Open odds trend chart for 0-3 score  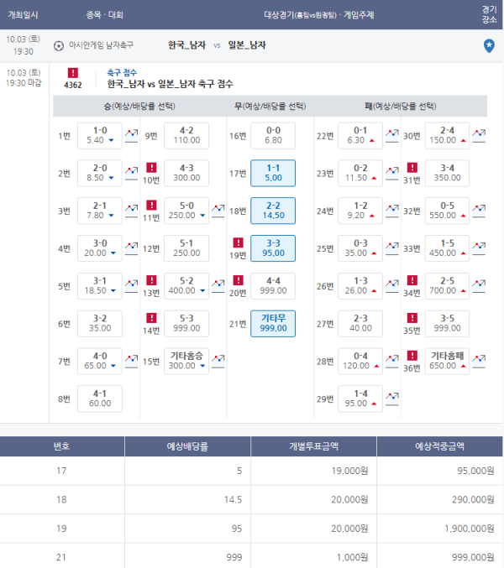tap(392, 248)
